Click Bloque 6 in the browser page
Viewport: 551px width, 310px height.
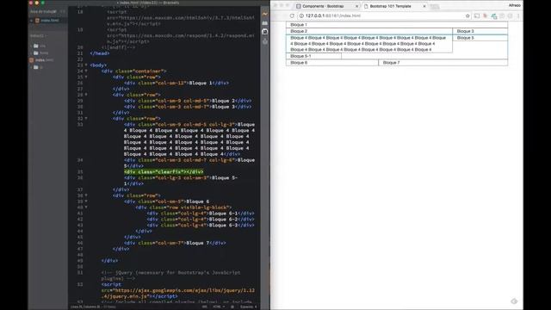tap(299, 63)
